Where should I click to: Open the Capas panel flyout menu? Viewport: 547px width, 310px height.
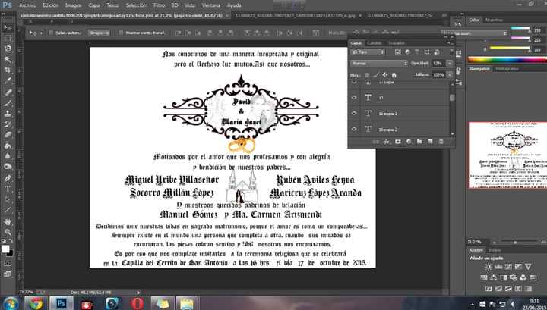(451, 43)
